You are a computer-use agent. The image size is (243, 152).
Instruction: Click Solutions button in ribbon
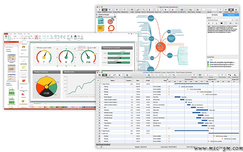click(36, 37)
